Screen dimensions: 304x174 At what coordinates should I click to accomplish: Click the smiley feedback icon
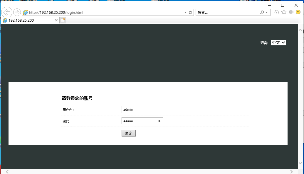pyautogui.click(x=299, y=12)
